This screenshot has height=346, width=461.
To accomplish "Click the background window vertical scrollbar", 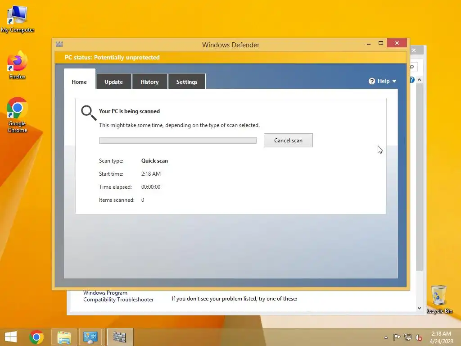I will tap(420, 178).
